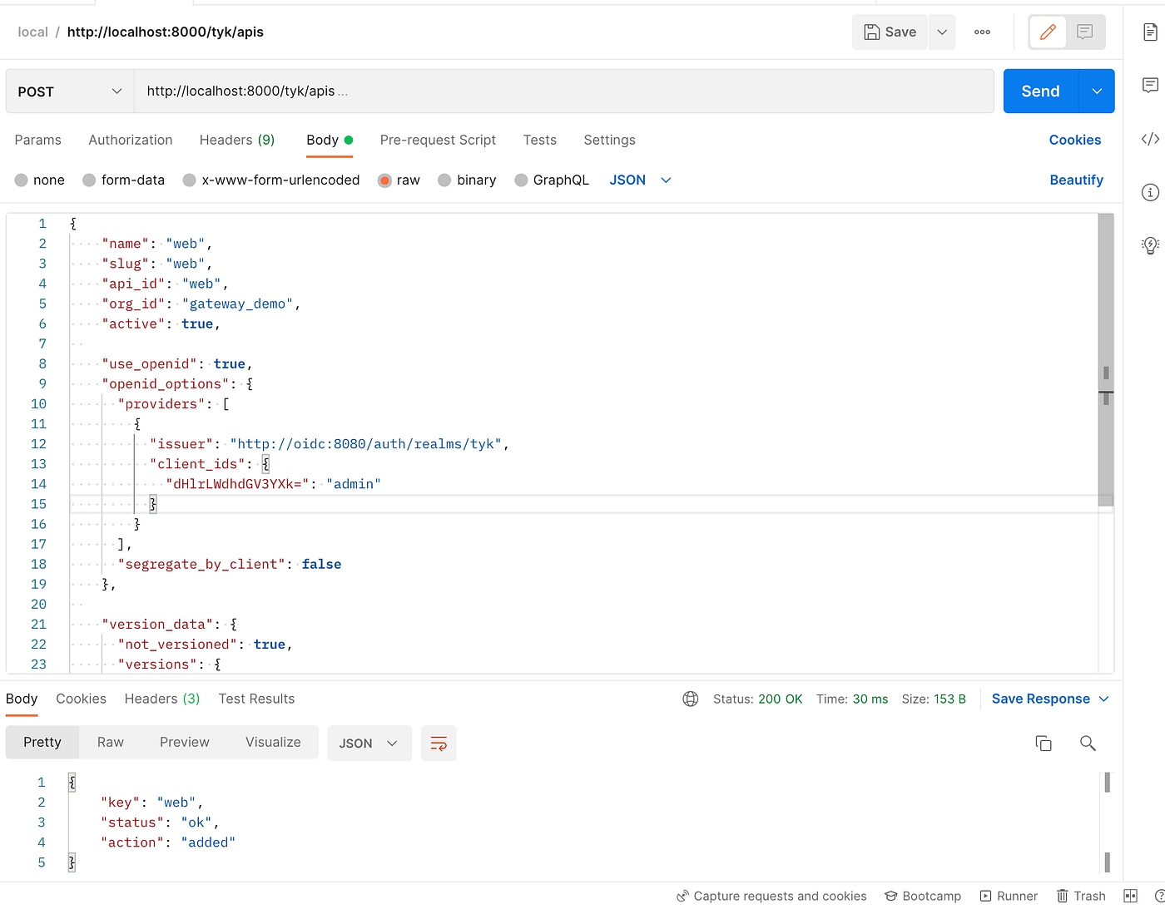Search within the response
Image resolution: width=1165 pixels, height=909 pixels.
pyautogui.click(x=1088, y=743)
